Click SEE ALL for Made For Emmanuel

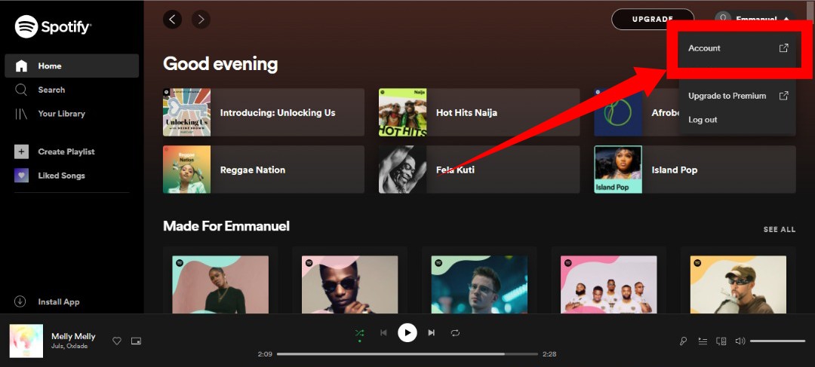point(779,229)
